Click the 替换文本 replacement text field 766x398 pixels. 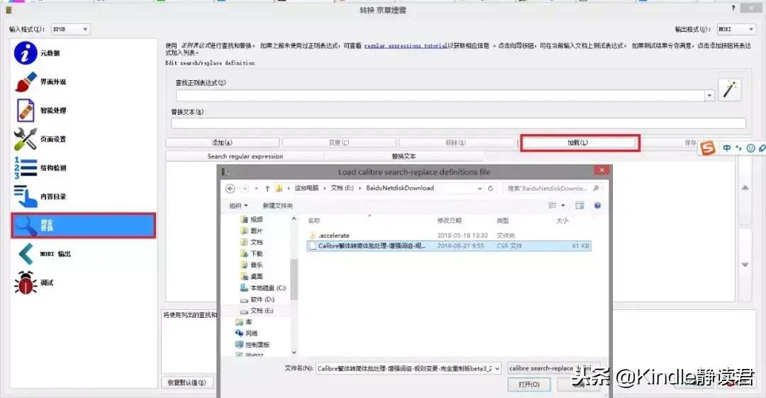[x=458, y=123]
